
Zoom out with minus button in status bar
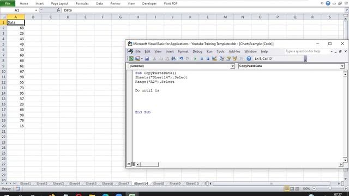(314, 189)
